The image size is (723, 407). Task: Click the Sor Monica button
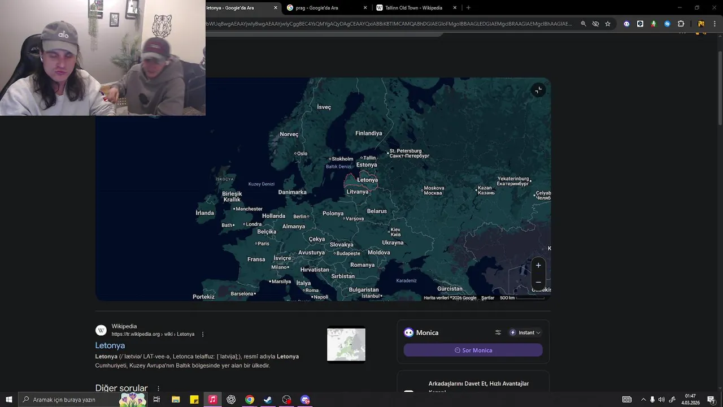click(473, 350)
